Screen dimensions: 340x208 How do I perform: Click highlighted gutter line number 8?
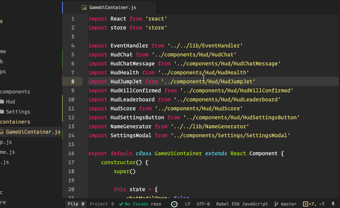pos(73,82)
